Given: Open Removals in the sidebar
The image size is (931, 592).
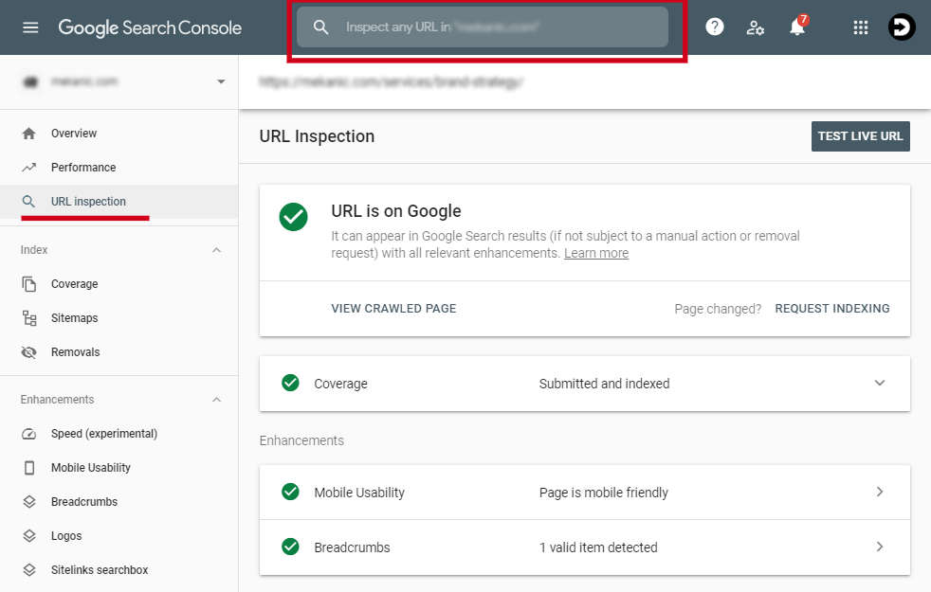Looking at the screenshot, I should [x=119, y=352].
